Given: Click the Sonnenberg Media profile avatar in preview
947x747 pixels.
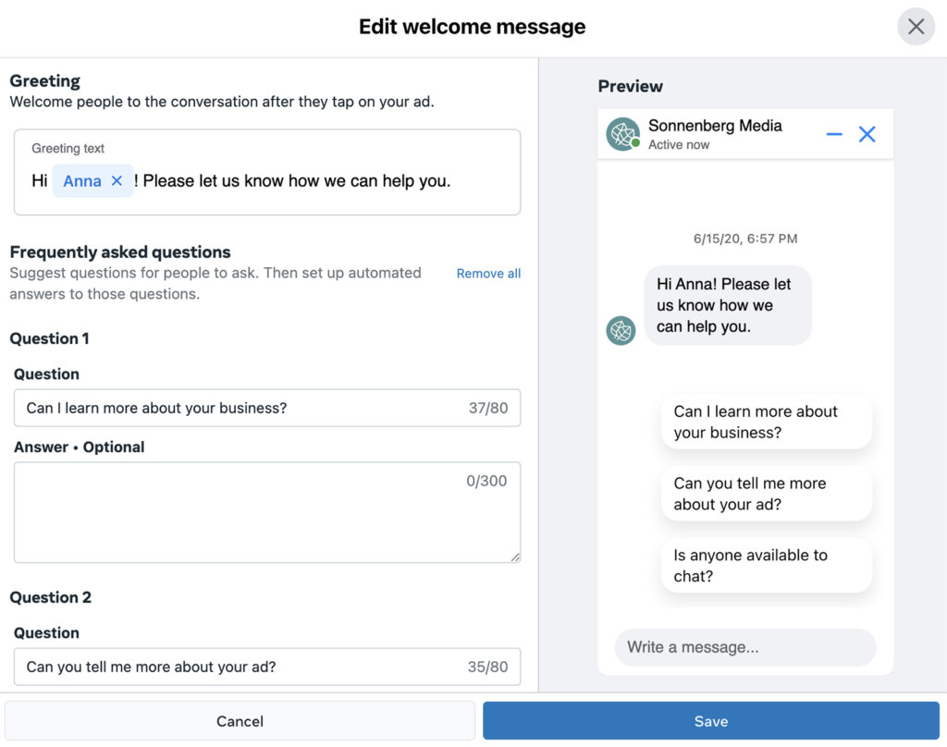Looking at the screenshot, I should [621, 133].
